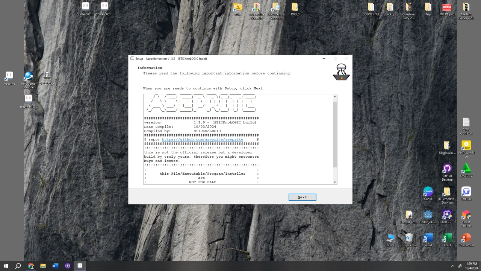
Task: Select the PowerPoint desktop shortcut
Action: 466,240
